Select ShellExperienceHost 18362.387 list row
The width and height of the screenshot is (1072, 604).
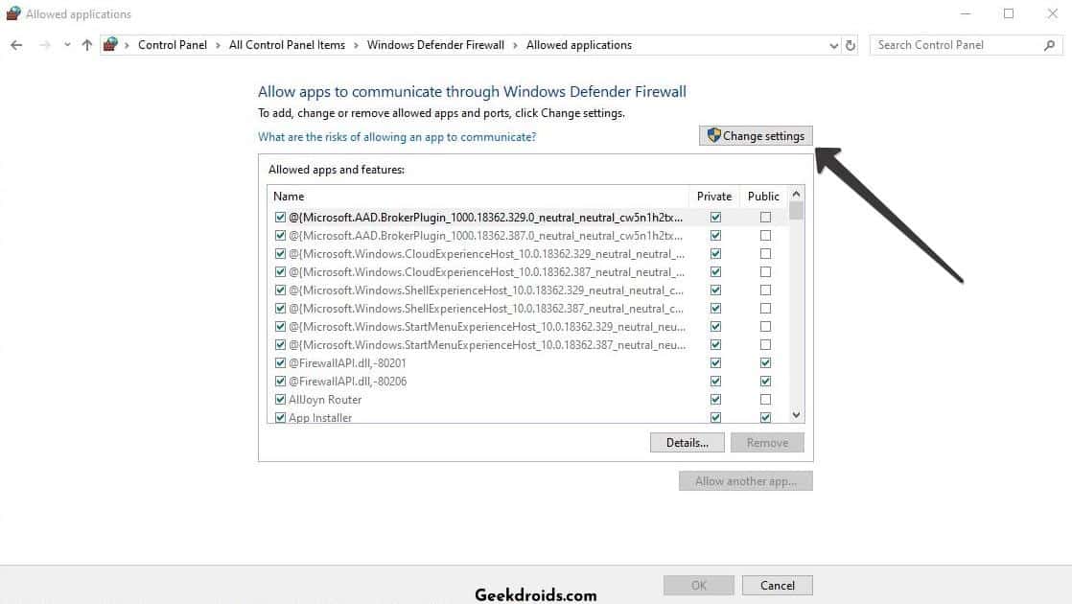[x=527, y=308]
